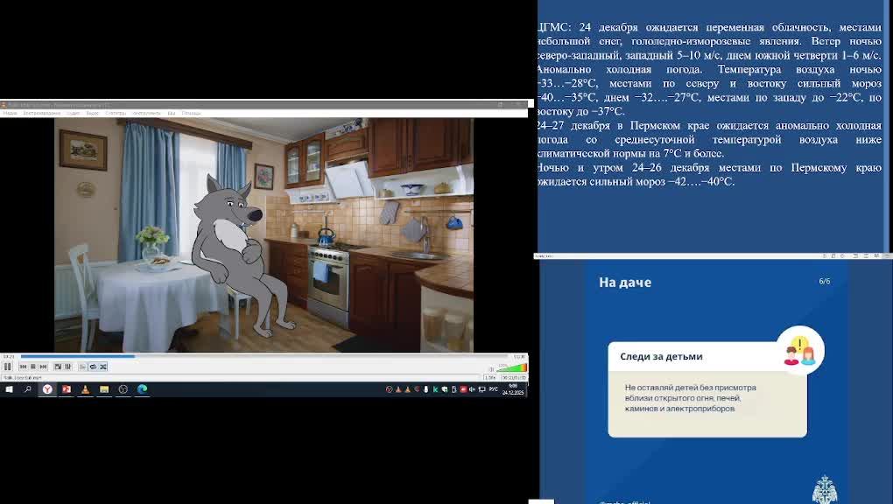The image size is (893, 504).
Task: Click the children warning icon on card
Action: [799, 350]
